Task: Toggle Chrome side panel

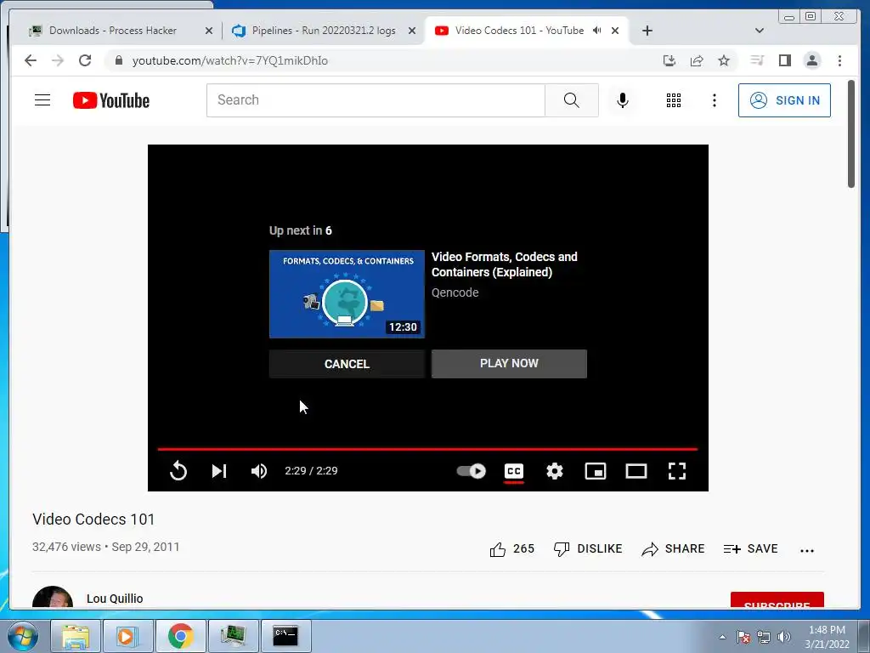Action: coord(784,60)
